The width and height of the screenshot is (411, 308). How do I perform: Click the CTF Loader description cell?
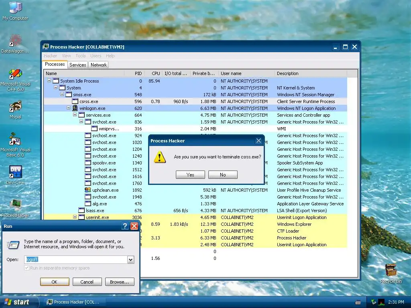[288, 231]
